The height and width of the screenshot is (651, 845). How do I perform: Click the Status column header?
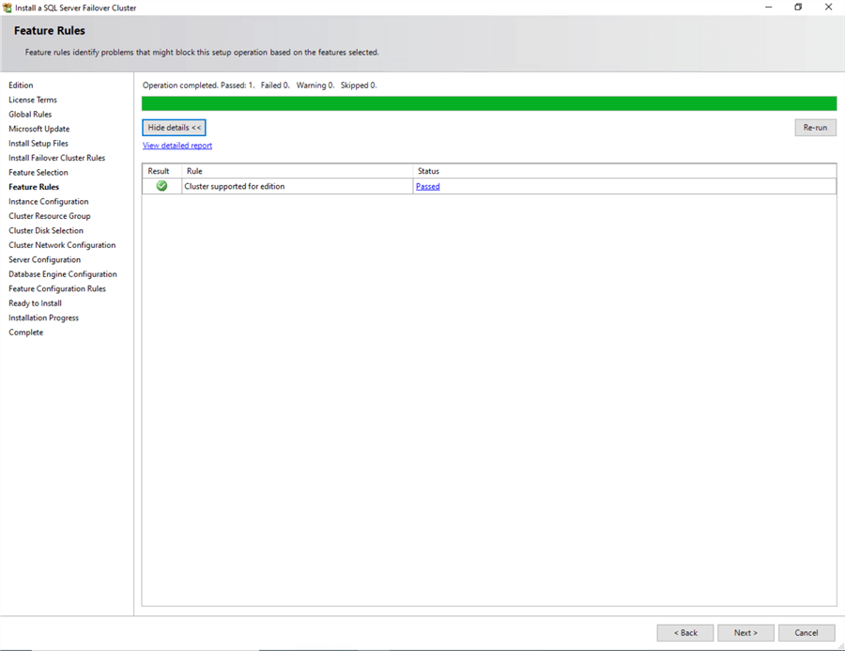click(624, 171)
